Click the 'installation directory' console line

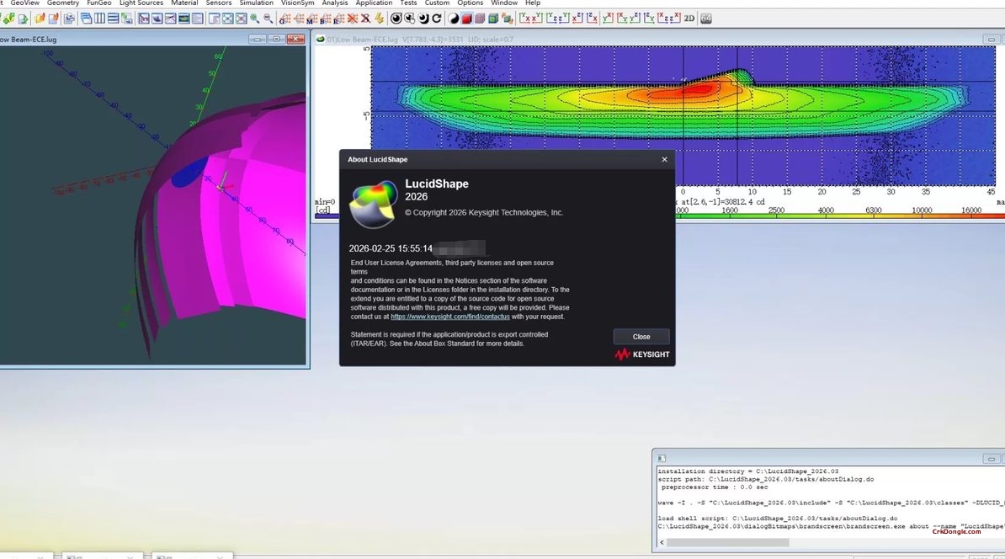click(748, 471)
